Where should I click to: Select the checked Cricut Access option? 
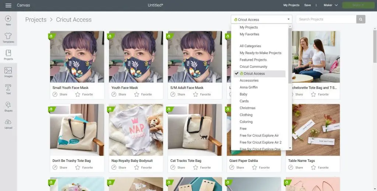point(260,74)
